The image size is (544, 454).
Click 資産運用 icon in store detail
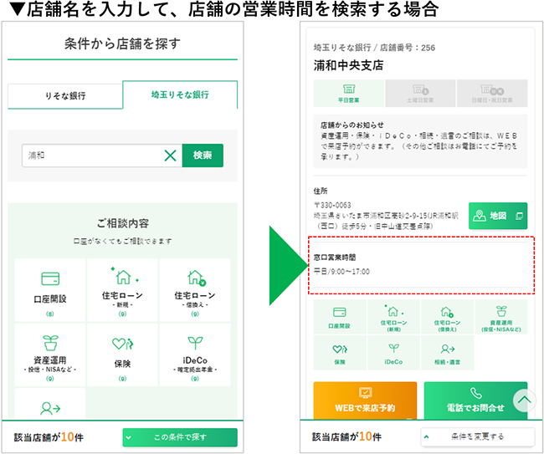pos(501,317)
